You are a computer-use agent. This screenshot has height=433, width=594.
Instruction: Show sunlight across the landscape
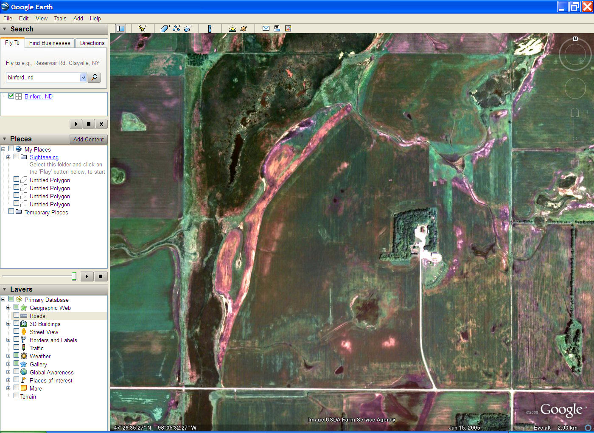tap(232, 28)
